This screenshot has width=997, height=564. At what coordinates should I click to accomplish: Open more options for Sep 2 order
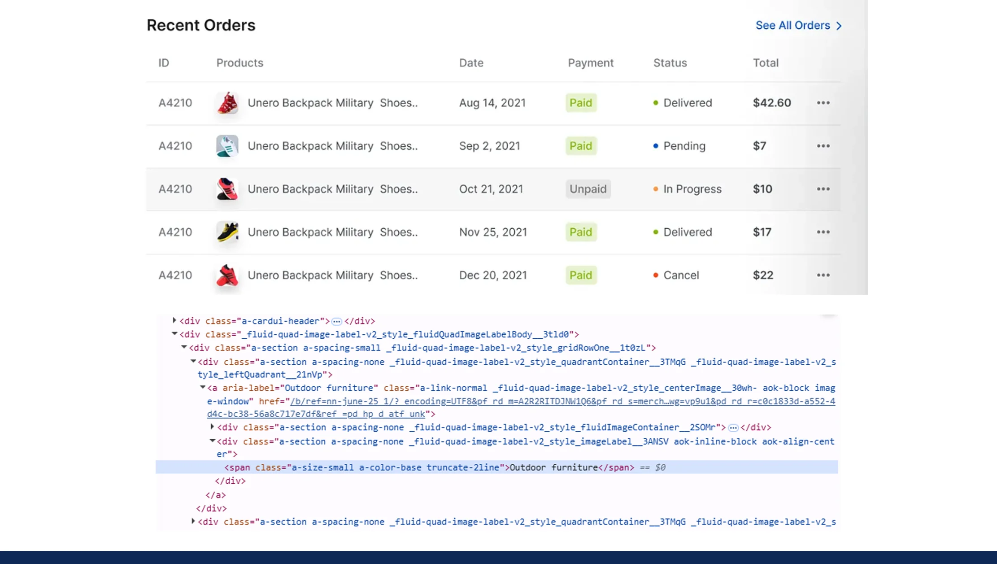(x=823, y=146)
